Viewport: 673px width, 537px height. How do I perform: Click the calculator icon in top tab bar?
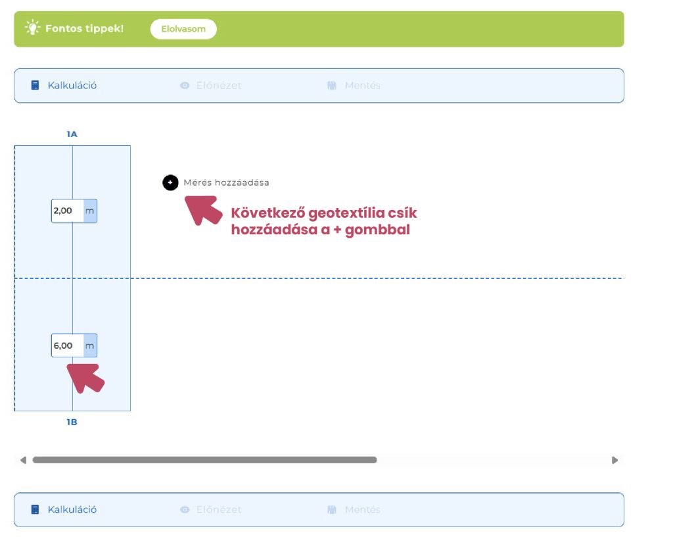(x=35, y=86)
